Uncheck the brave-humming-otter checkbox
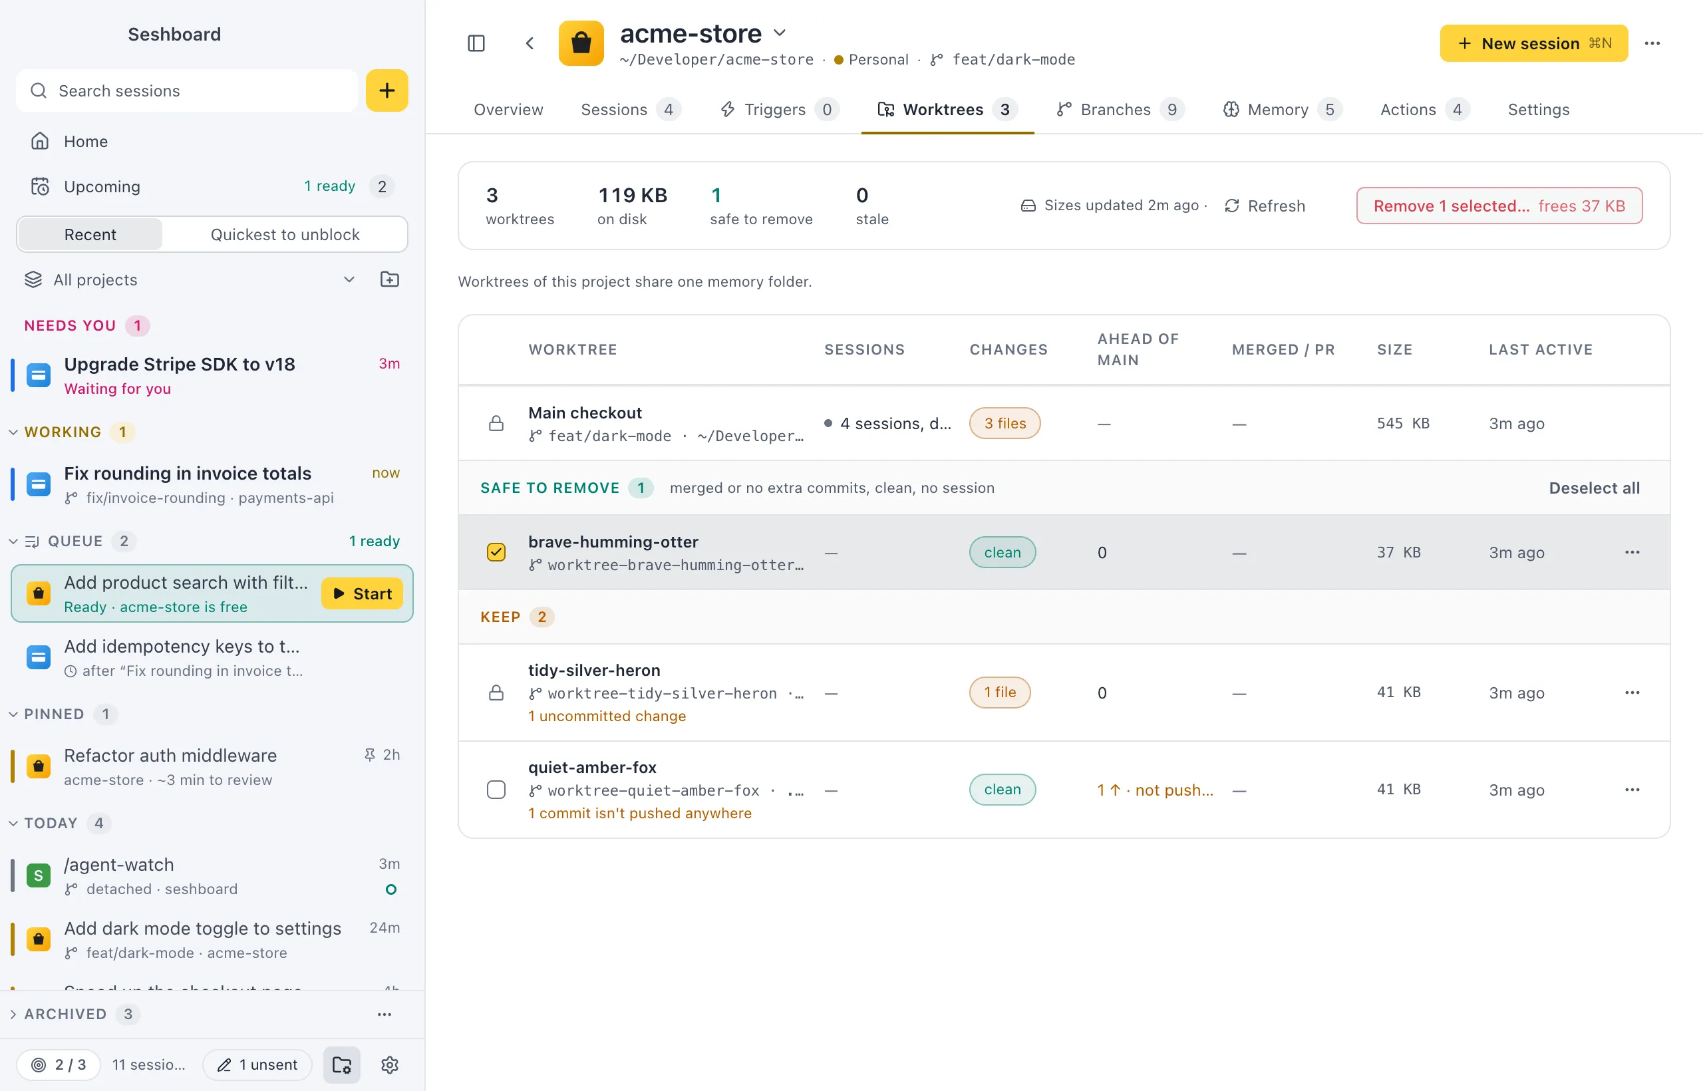 pos(496,552)
